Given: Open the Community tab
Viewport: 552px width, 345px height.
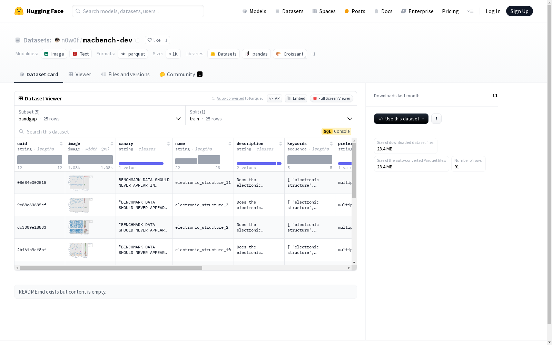Looking at the screenshot, I should click(181, 75).
